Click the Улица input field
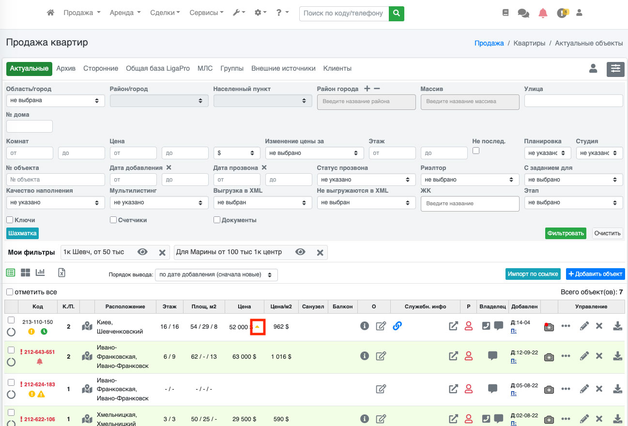 click(x=573, y=101)
